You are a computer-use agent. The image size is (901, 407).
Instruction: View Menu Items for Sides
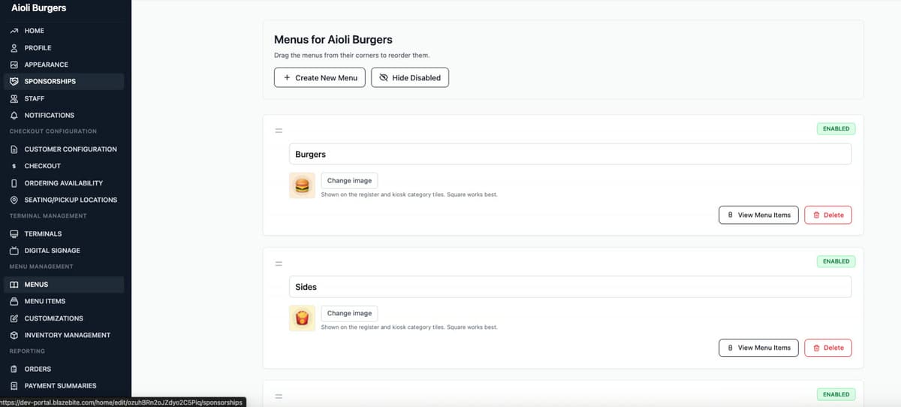[x=758, y=348]
